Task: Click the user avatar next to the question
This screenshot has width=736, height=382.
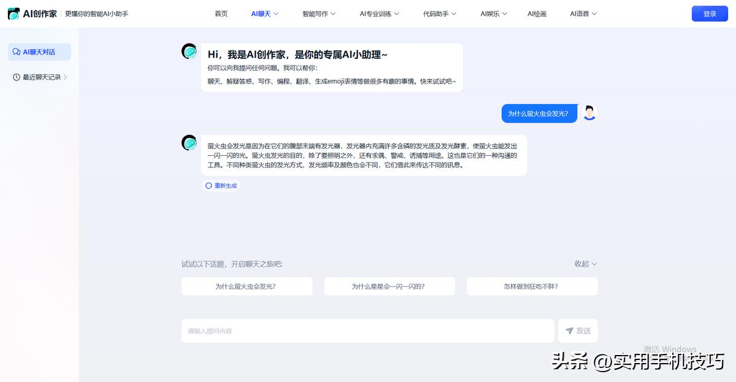Action: [589, 113]
